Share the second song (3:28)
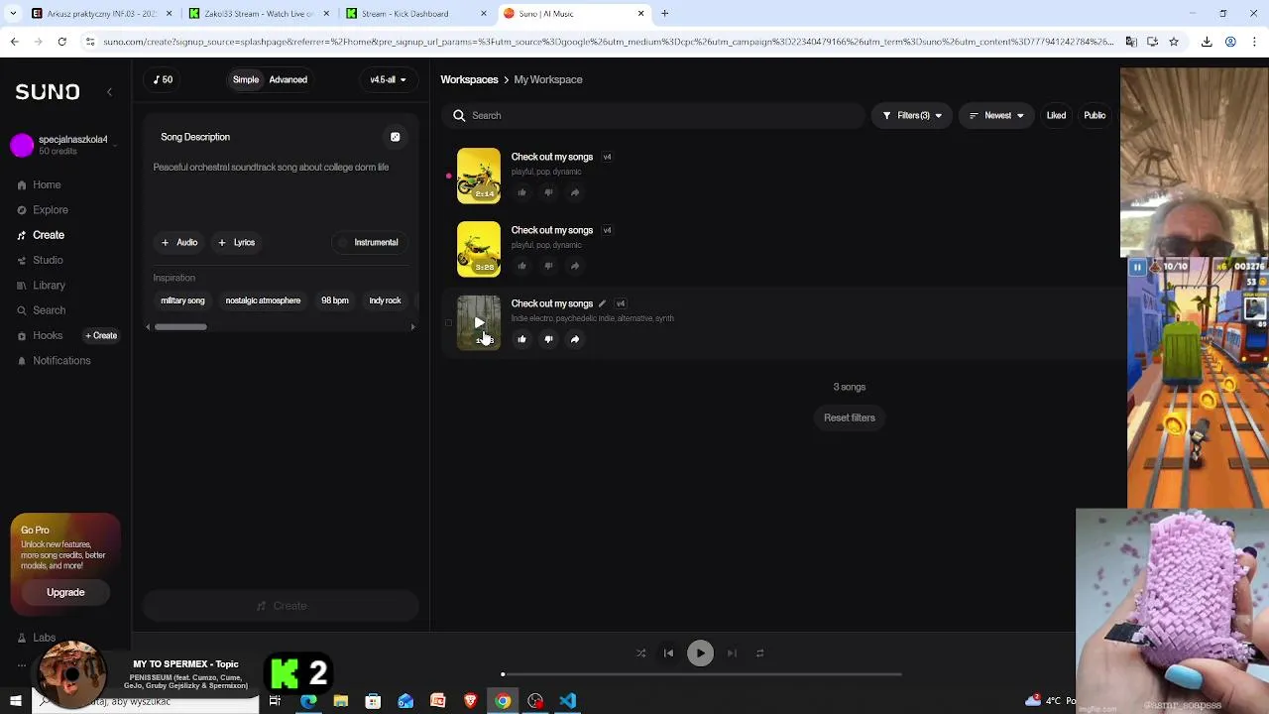 (575, 266)
